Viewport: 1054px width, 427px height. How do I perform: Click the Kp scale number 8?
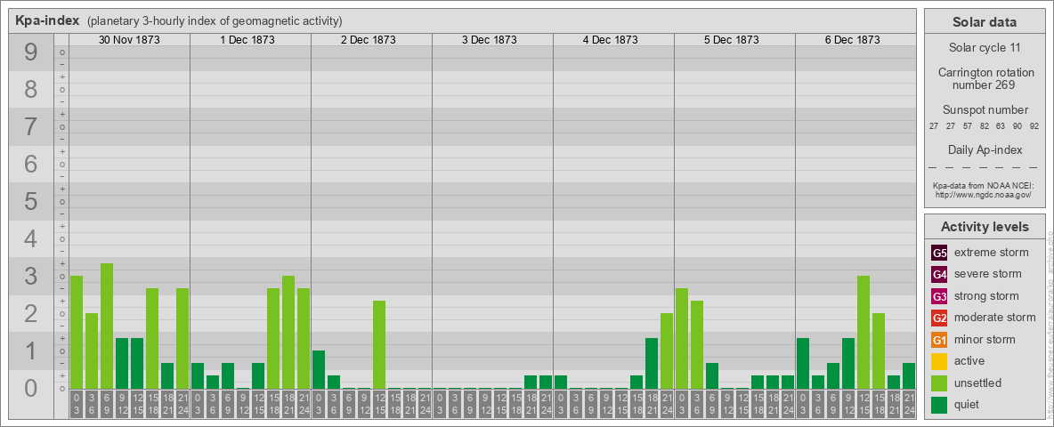(30, 89)
